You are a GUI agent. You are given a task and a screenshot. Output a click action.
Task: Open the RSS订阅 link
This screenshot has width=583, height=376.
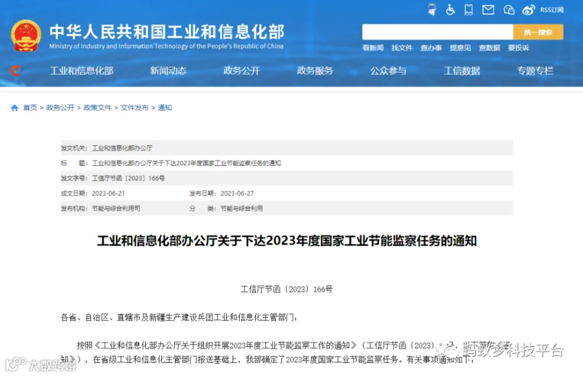[x=552, y=10]
